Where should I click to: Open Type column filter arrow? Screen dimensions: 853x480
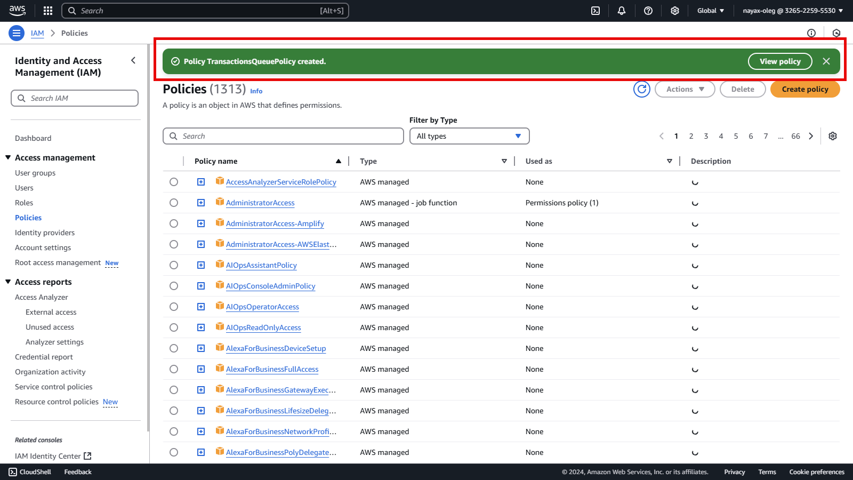coord(504,161)
